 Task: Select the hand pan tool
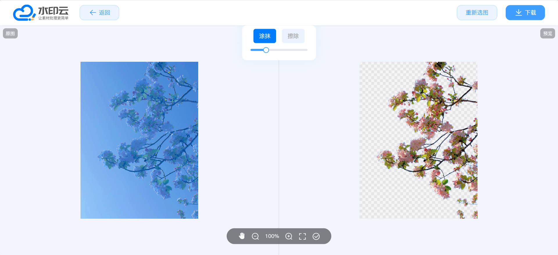[242, 236]
